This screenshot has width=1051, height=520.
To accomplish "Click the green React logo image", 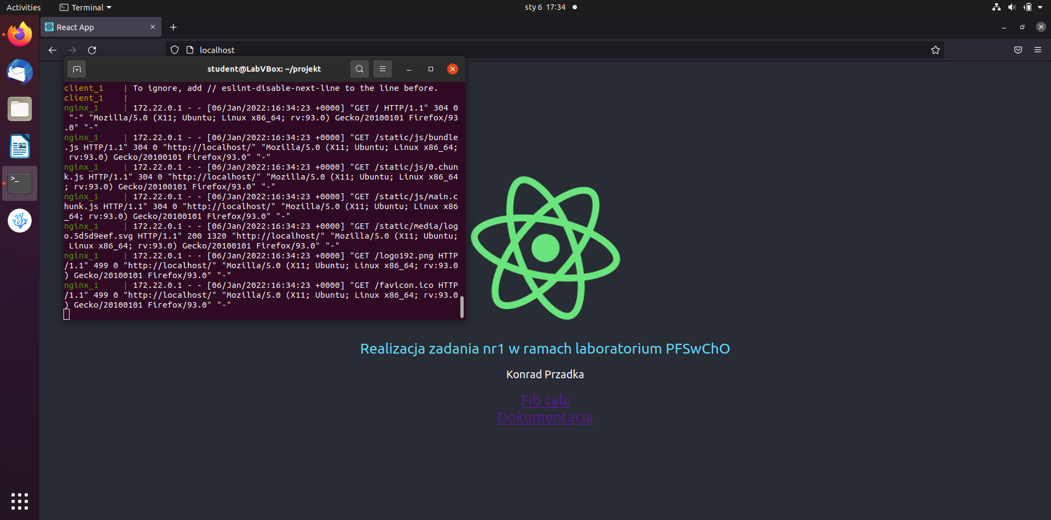I will [545, 247].
